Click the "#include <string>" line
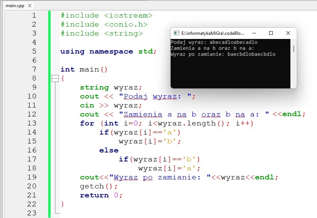The height and width of the screenshot is (218, 317). coord(102,33)
